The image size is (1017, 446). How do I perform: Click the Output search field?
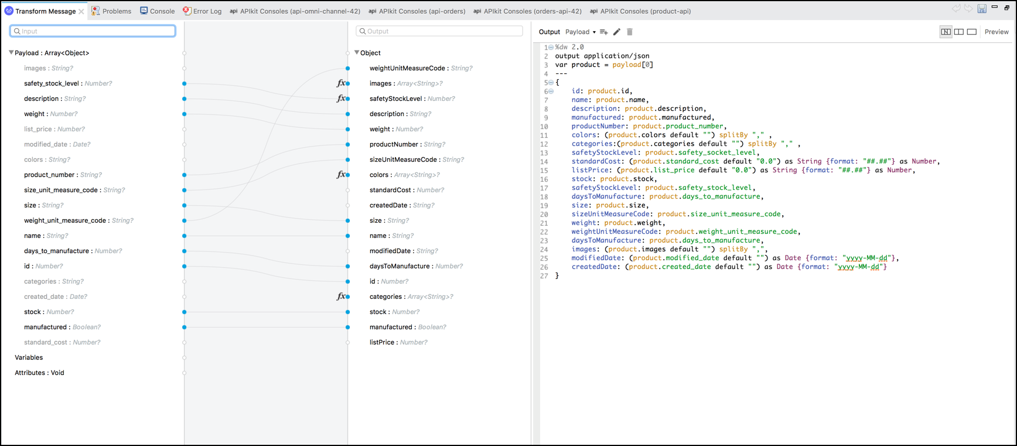click(439, 31)
